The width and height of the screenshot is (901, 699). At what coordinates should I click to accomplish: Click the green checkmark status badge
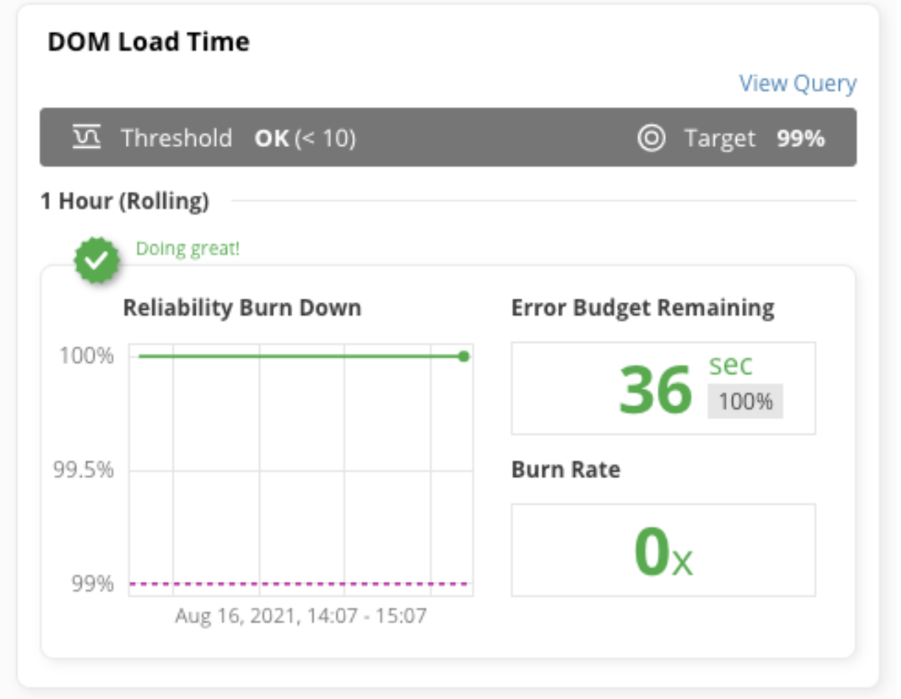(98, 260)
